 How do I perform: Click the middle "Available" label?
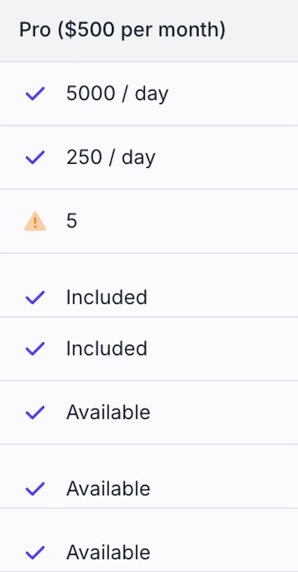pos(108,488)
